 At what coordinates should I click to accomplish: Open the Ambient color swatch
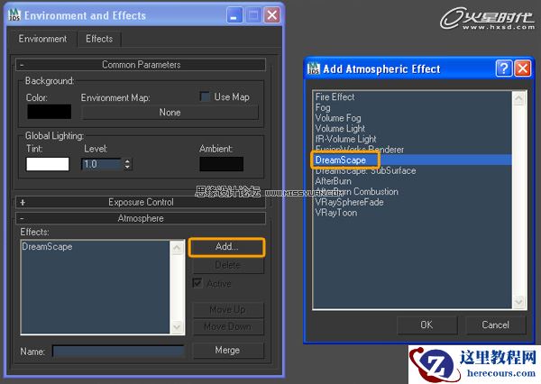[221, 164]
